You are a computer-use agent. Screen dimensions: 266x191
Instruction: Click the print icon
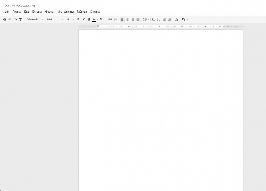point(5,19)
